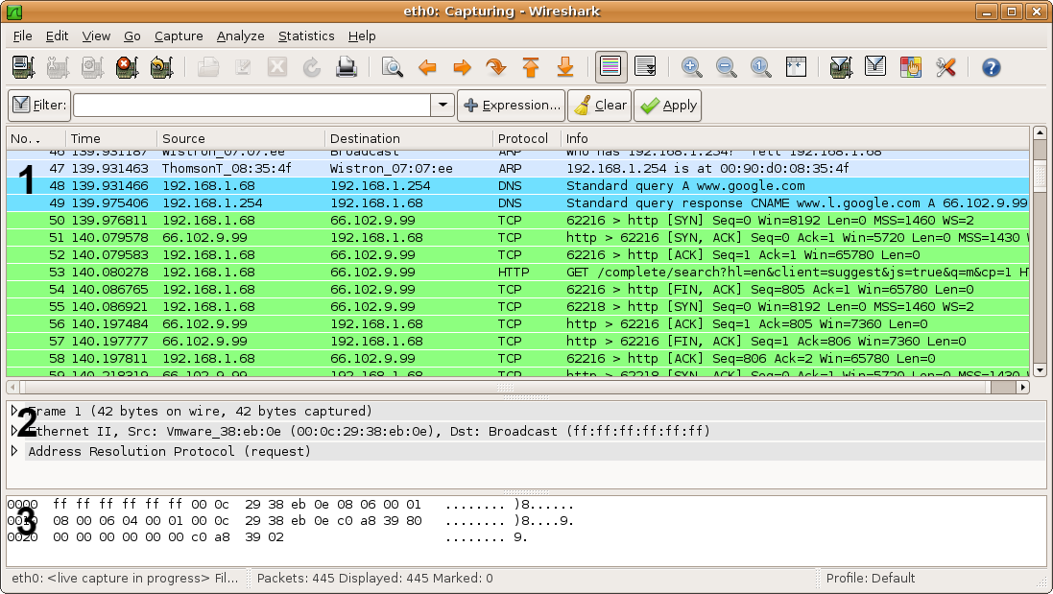Open the Statistics menu
The width and height of the screenshot is (1053, 594).
[x=306, y=36]
